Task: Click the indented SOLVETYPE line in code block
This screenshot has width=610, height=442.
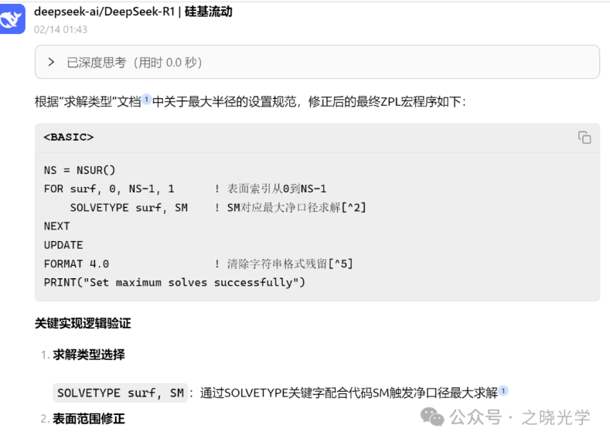Action: click(128, 207)
